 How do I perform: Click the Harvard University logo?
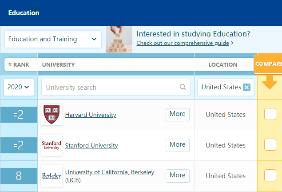tap(51, 115)
